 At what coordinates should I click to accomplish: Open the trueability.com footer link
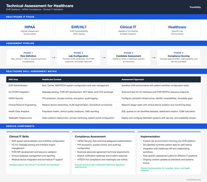coord(194,180)
